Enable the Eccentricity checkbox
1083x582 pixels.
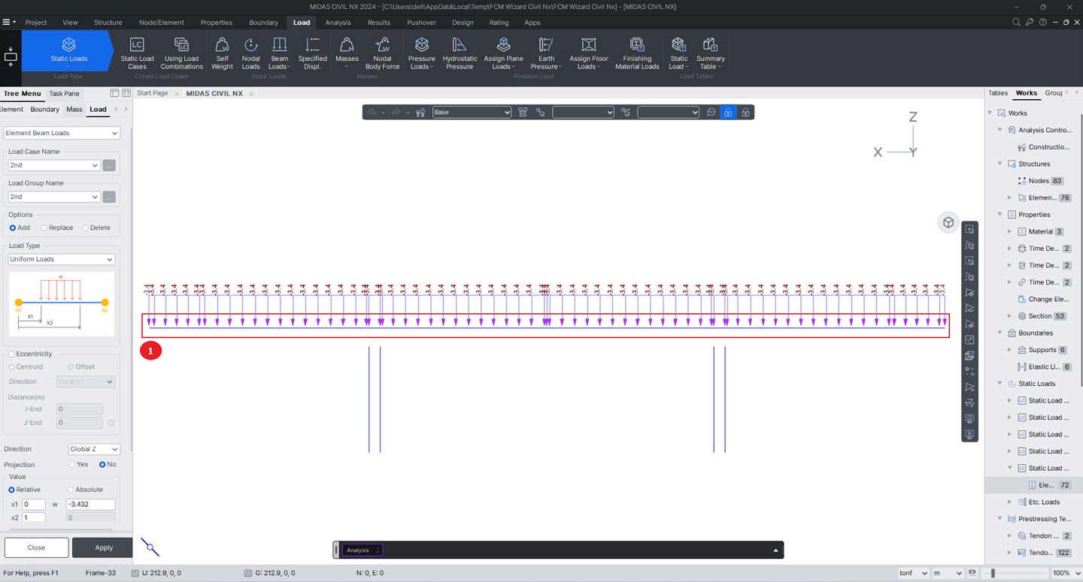pyautogui.click(x=11, y=354)
